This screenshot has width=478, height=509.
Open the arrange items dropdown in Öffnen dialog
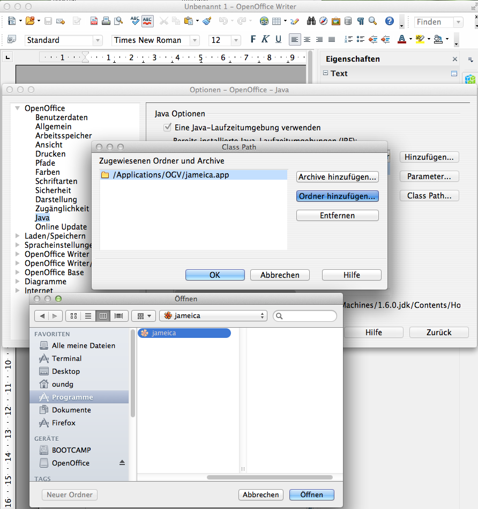point(144,316)
